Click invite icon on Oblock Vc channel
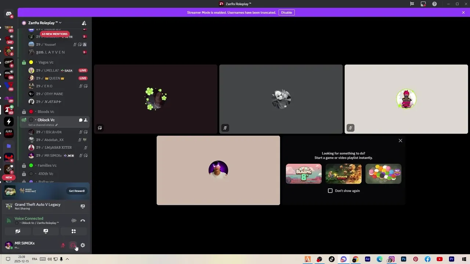 (x=86, y=120)
